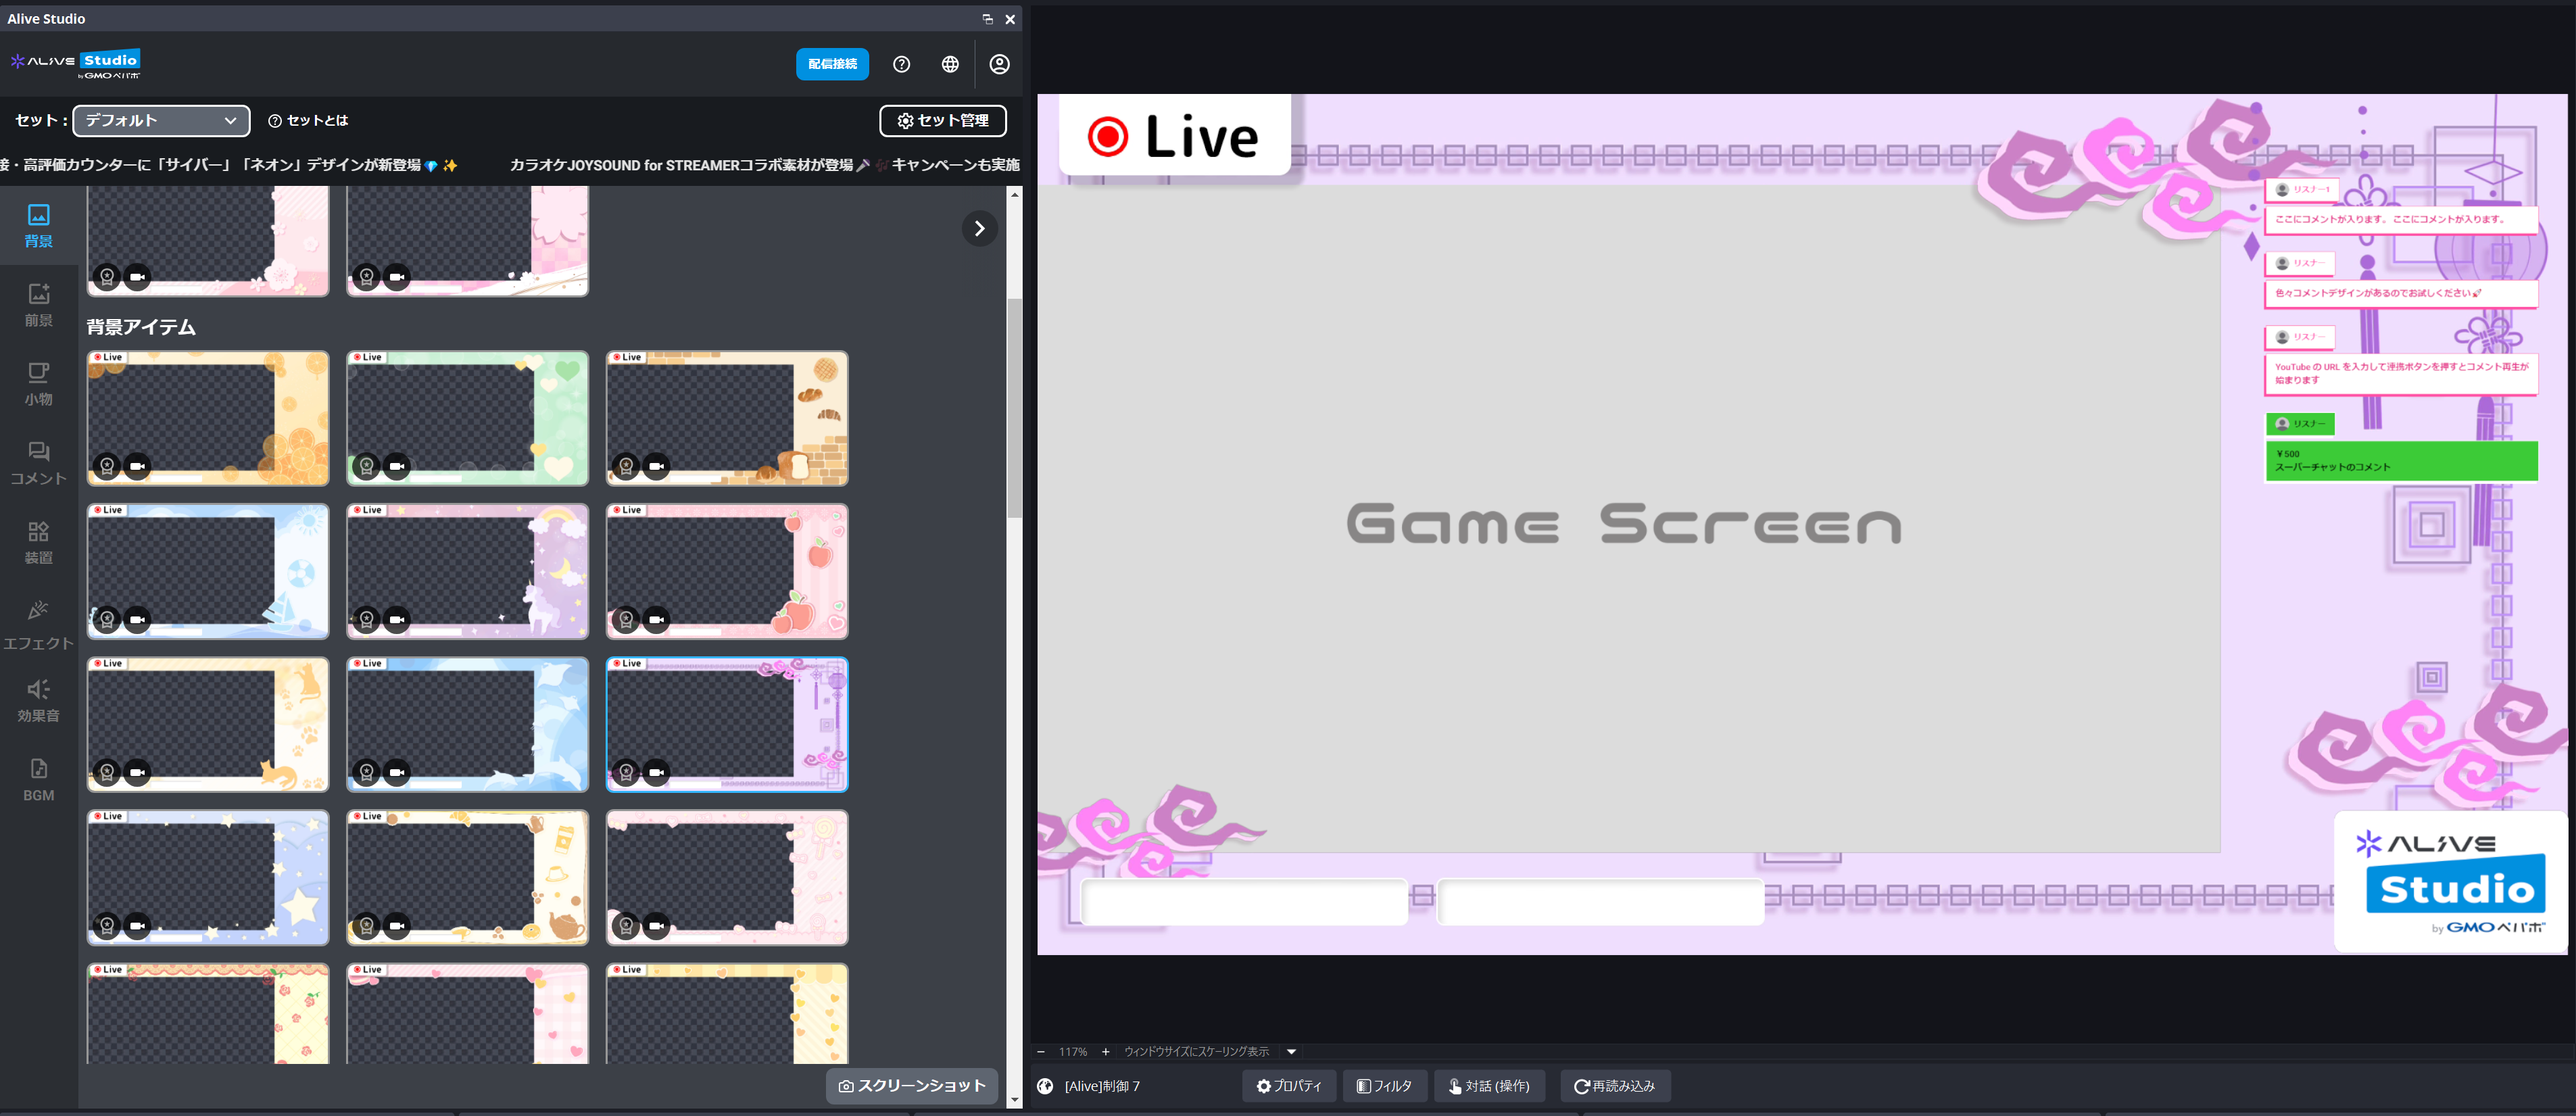Expand the デフォルト set dropdown

[x=161, y=120]
